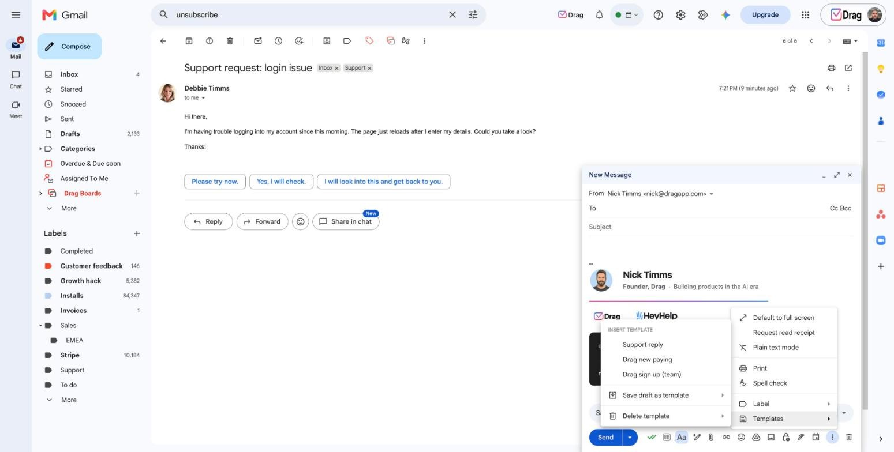Send the new message
The image size is (894, 452).
coord(605,437)
